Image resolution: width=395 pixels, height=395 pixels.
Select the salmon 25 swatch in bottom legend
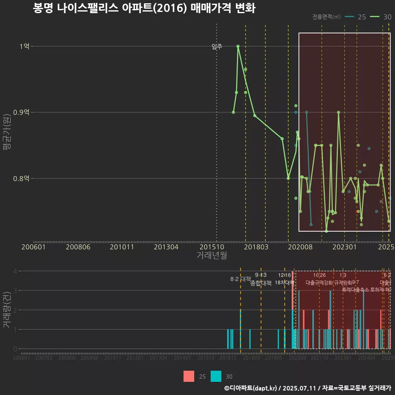[189, 376]
